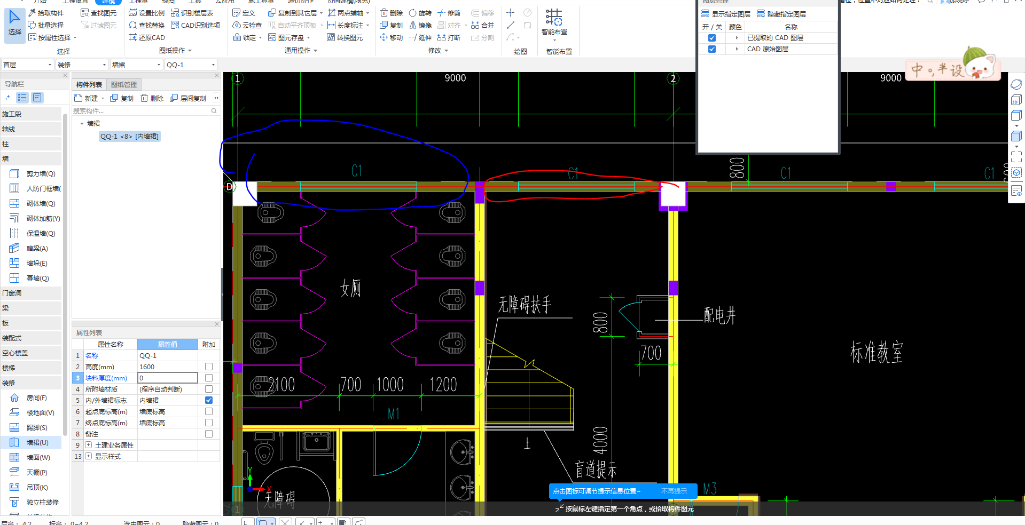Uncheck 附加 box for 内/外墙裙标志
The height and width of the screenshot is (525, 1025).
point(209,400)
